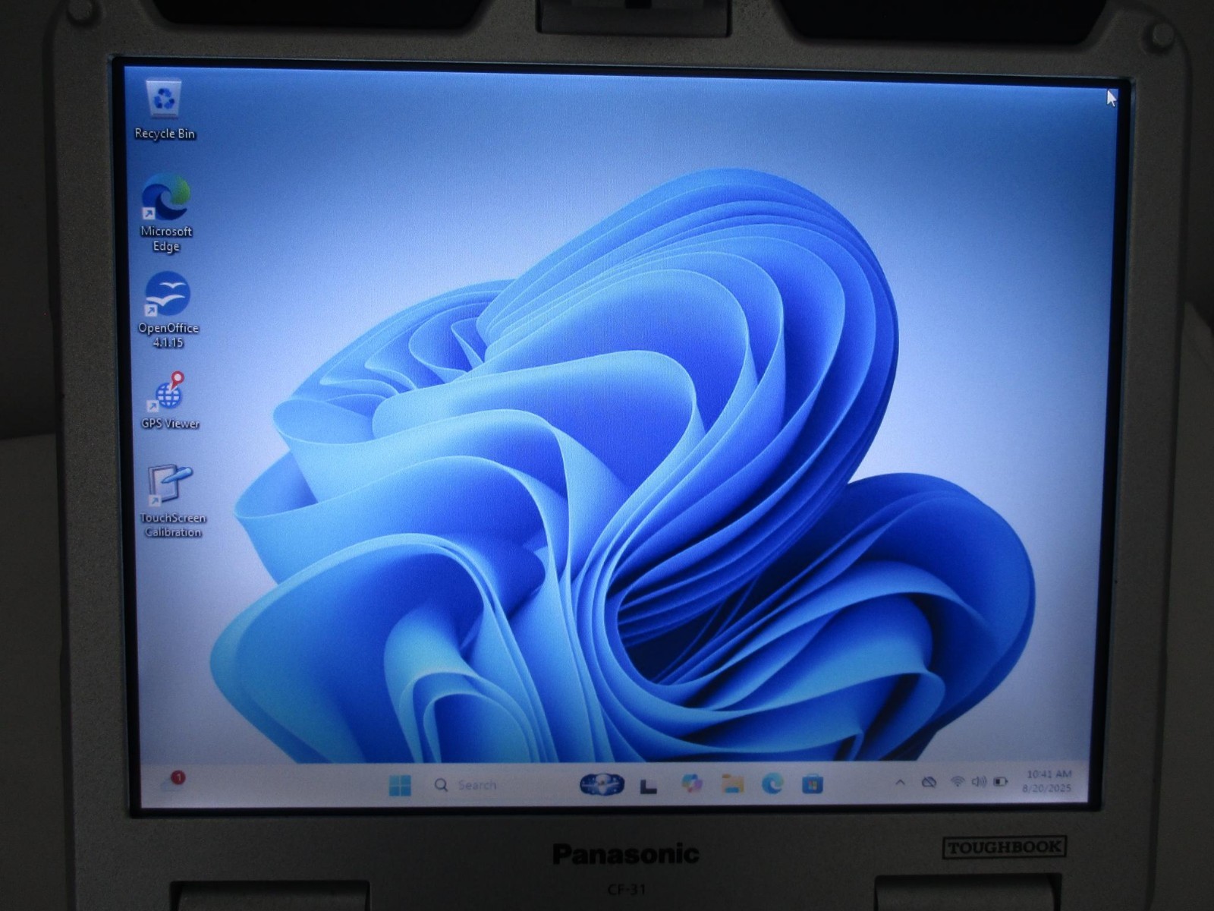
Task: Launch Copilot from the taskbar
Action: click(691, 783)
